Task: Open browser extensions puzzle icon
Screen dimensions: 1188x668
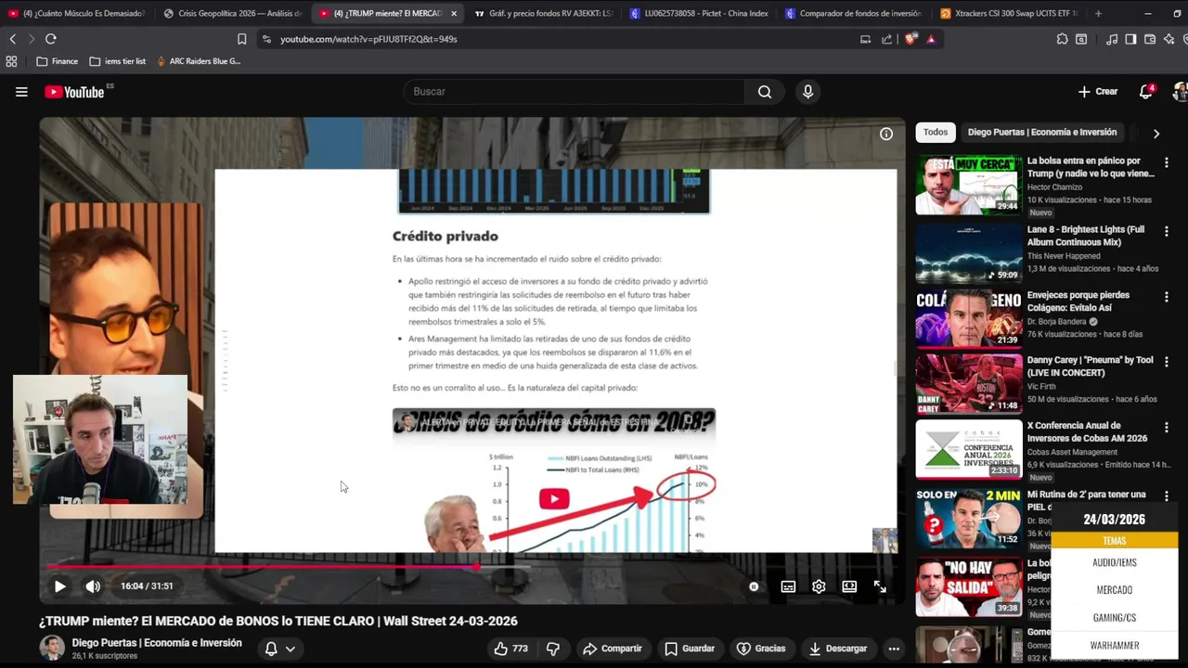Action: coord(1062,39)
